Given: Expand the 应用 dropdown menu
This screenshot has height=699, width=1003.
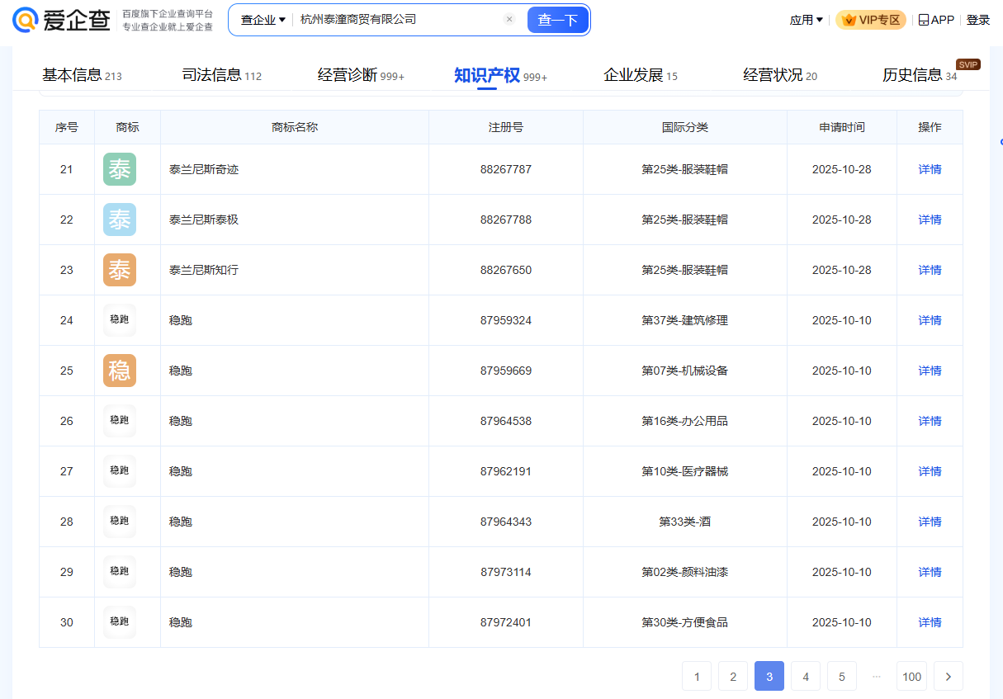Looking at the screenshot, I should click(x=806, y=20).
